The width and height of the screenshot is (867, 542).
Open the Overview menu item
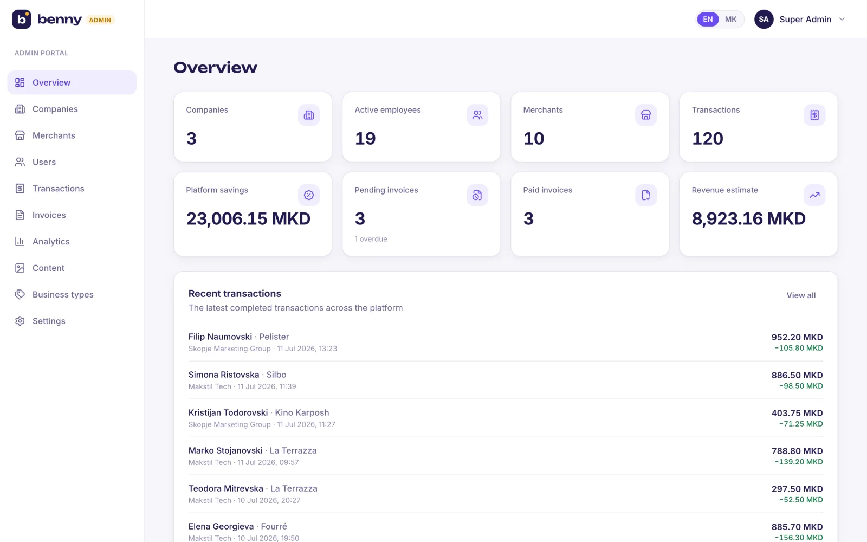tap(72, 82)
